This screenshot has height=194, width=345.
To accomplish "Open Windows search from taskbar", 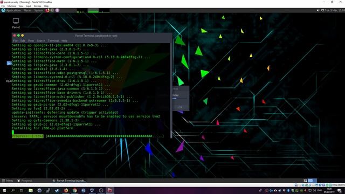I will point(13,190).
